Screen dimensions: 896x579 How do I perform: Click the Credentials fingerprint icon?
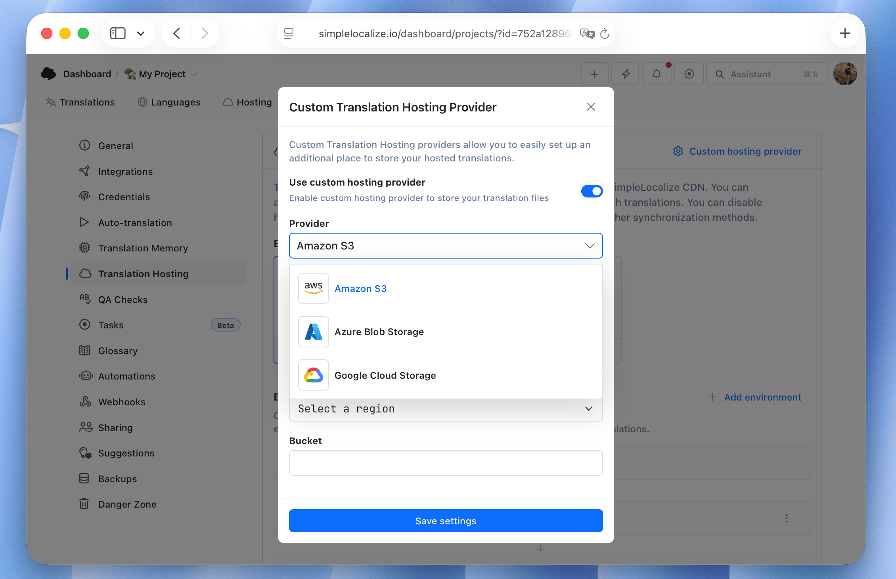(84, 196)
